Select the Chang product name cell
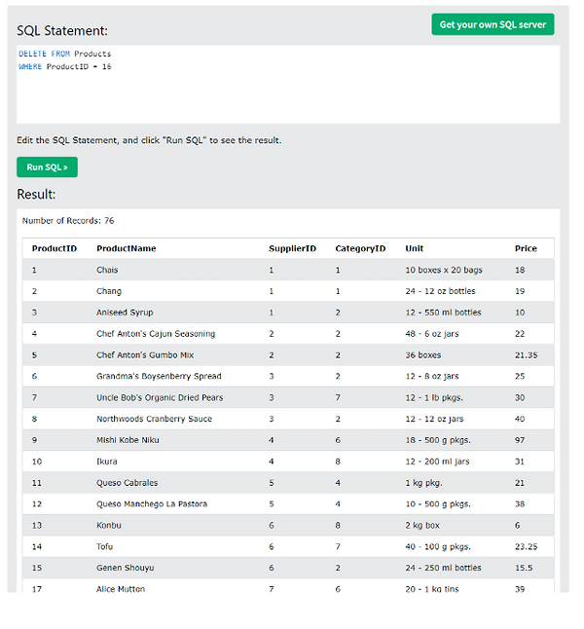584x629 pixels. tap(109, 291)
